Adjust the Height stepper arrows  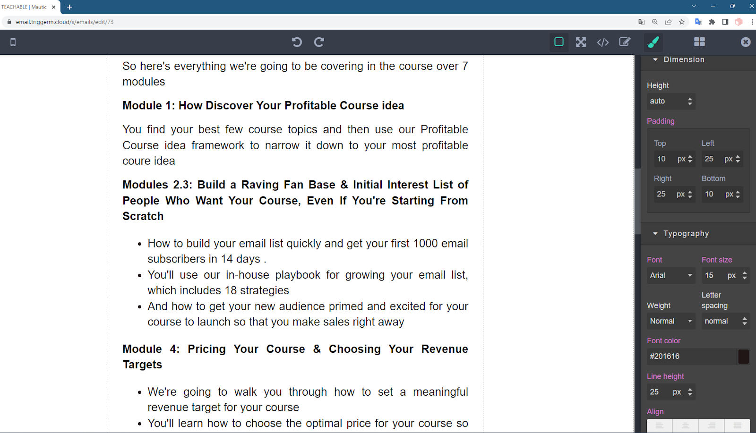(690, 101)
